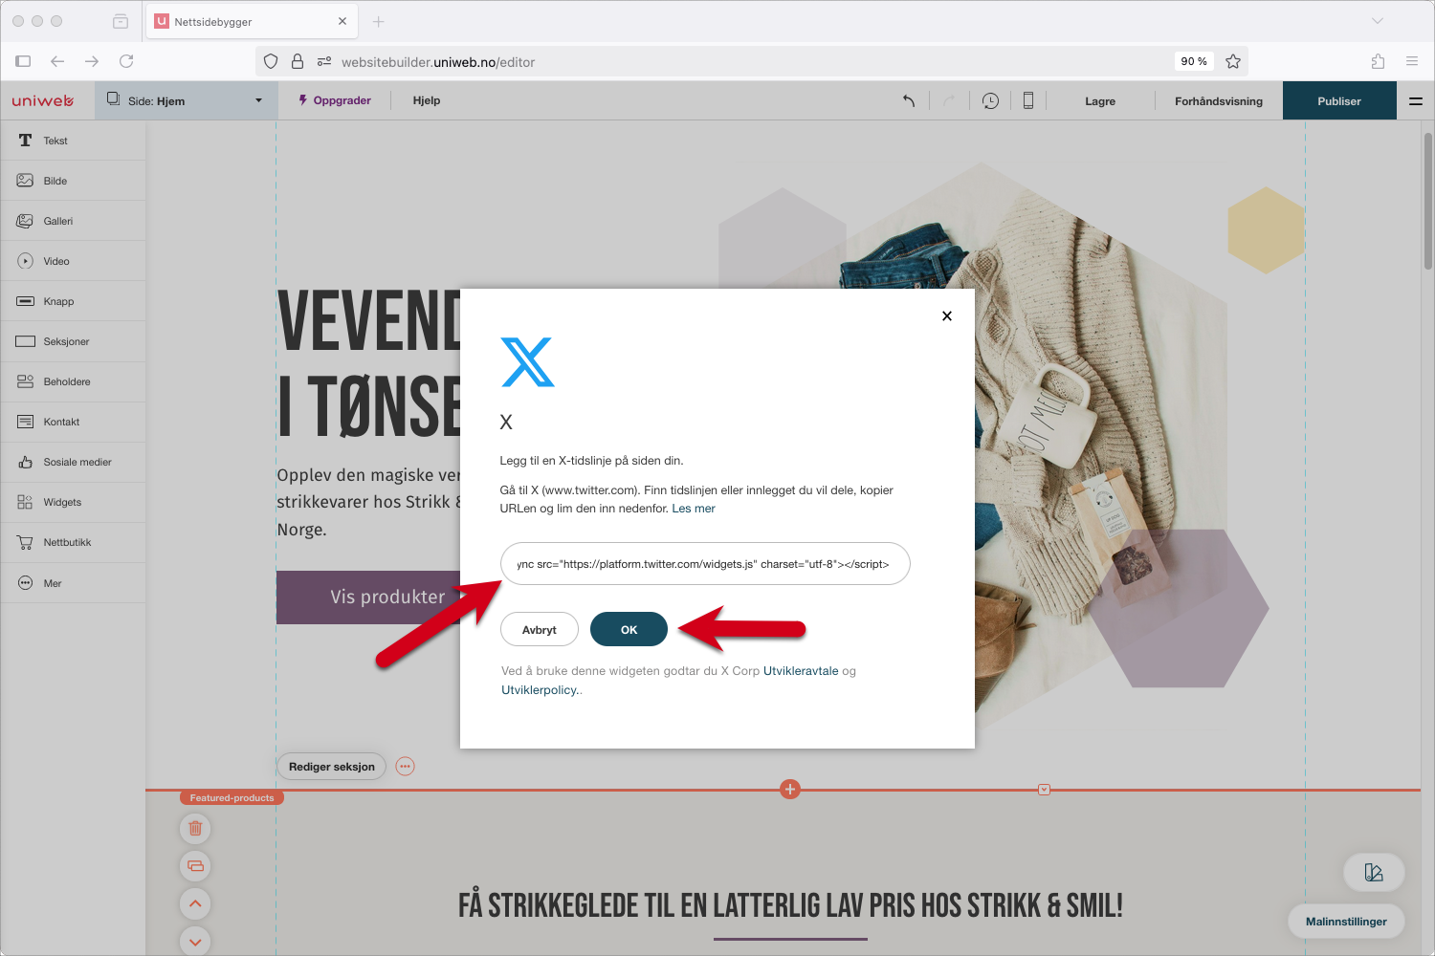
Task: Open Forhåndsvisning preview
Action: tap(1219, 101)
